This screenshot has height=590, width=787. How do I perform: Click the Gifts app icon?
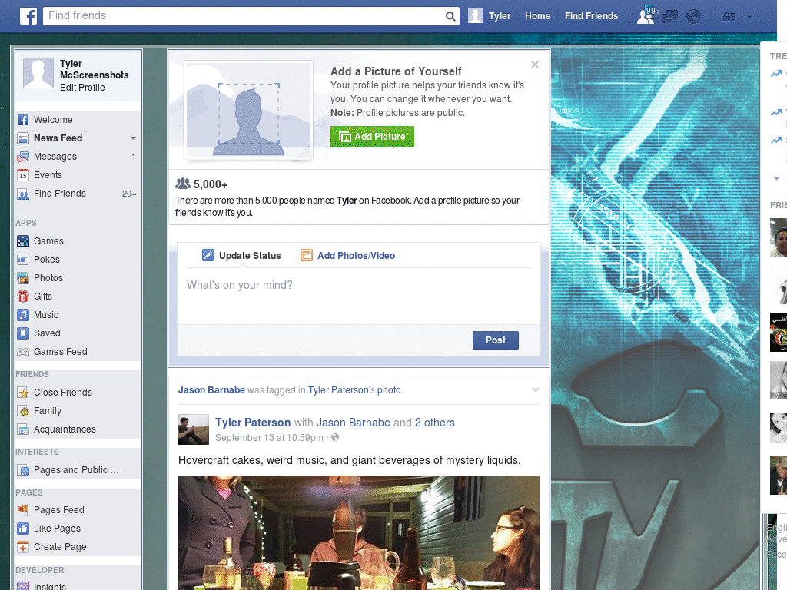(x=23, y=297)
